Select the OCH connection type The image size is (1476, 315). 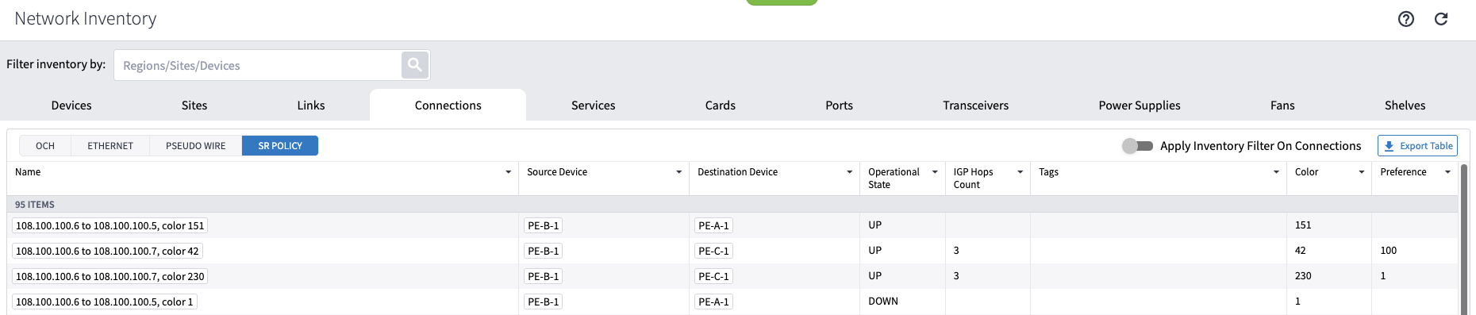[x=45, y=146]
